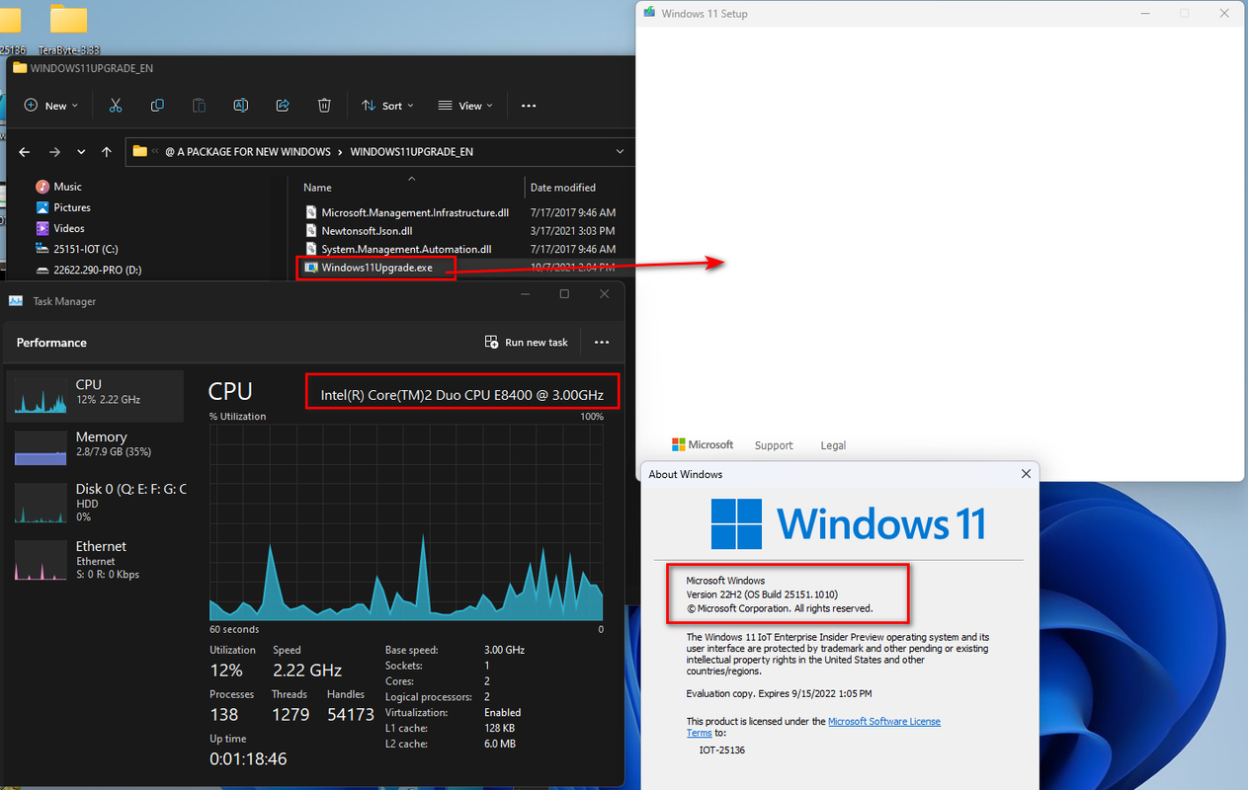This screenshot has height=790, width=1248.
Task: Click the double-chevron breadcrumb overflow in address bar
Action: tap(155, 152)
